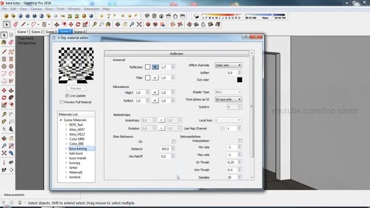The width and height of the screenshot is (370, 208).
Task: Switch to the Scene 4 tab
Action: pyautogui.click(x=79, y=32)
